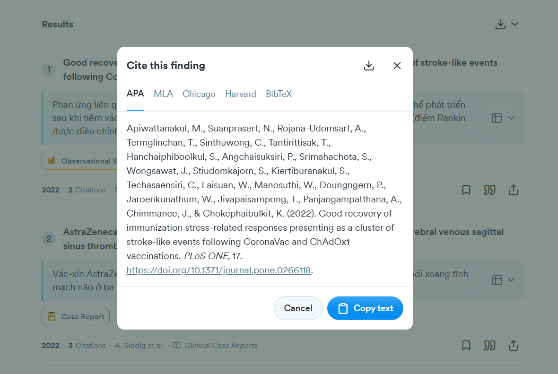Click the Cancel button
The width and height of the screenshot is (558, 374).
[x=298, y=308]
